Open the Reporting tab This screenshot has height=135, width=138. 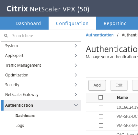pyautogui.click(x=115, y=23)
